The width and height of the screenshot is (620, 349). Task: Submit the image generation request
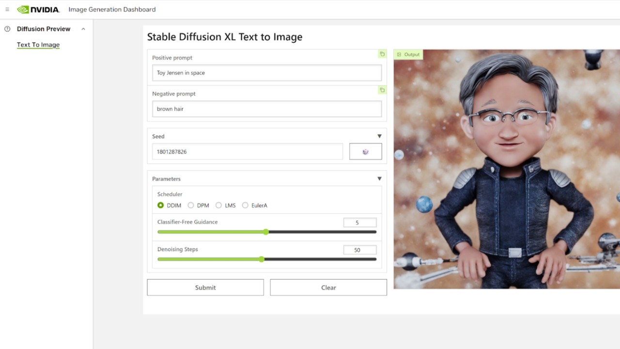coord(205,287)
